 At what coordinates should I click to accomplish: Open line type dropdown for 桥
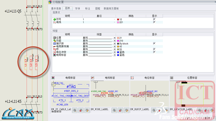114,49
